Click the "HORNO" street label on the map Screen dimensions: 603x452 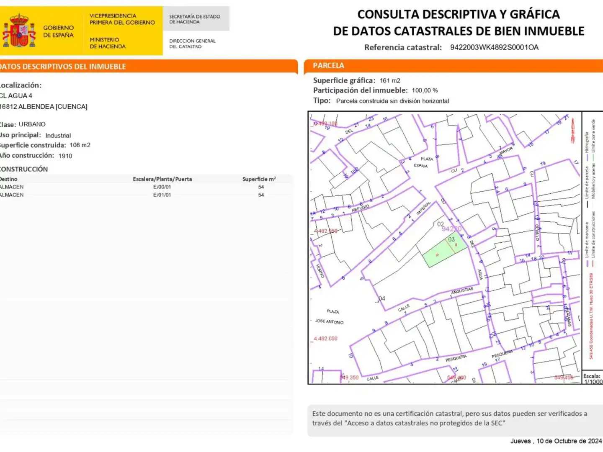pyautogui.click(x=320, y=271)
